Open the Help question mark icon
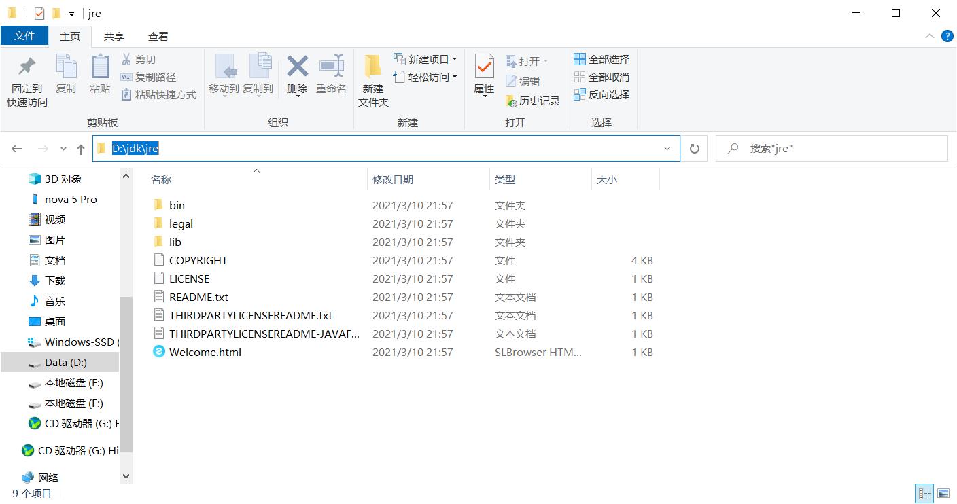Screen dimensions: 957x504 [947, 37]
